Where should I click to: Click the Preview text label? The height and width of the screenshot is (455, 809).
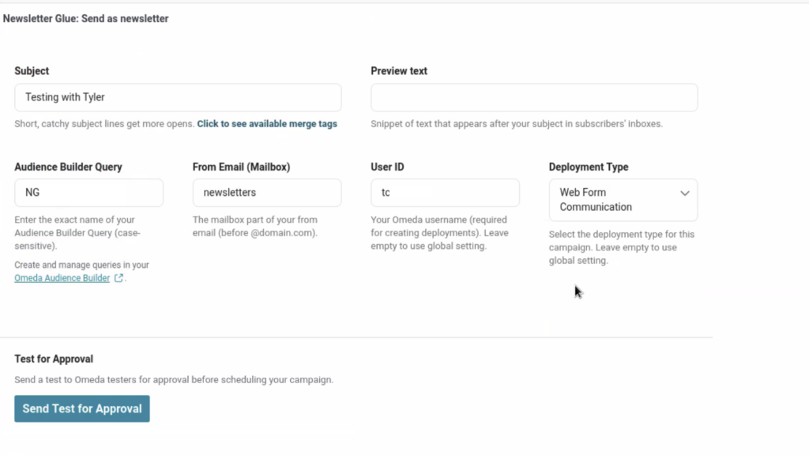399,71
